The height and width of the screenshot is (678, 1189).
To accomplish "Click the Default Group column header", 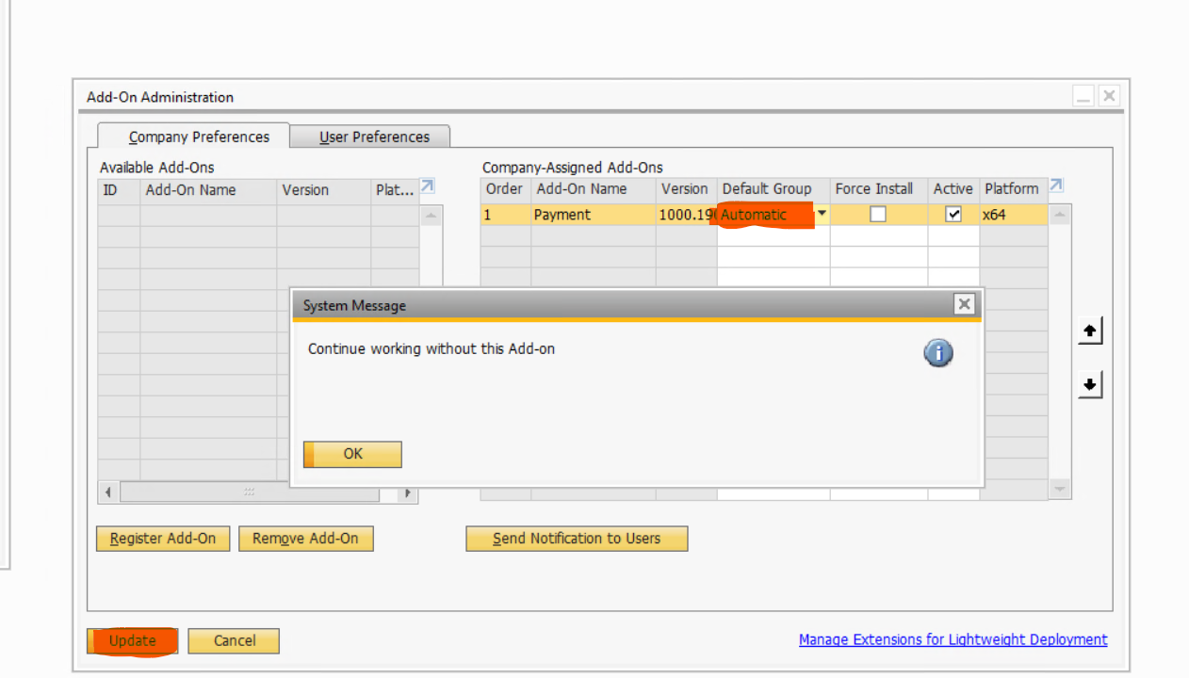I will pyautogui.click(x=774, y=189).
